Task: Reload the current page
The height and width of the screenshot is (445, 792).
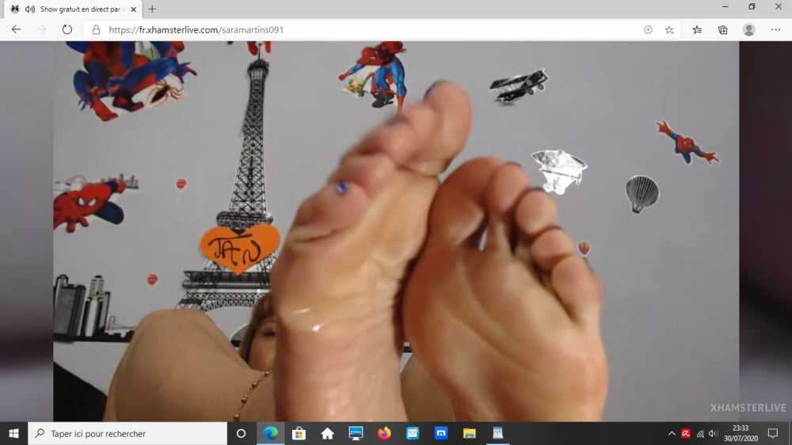Action: 67,30
